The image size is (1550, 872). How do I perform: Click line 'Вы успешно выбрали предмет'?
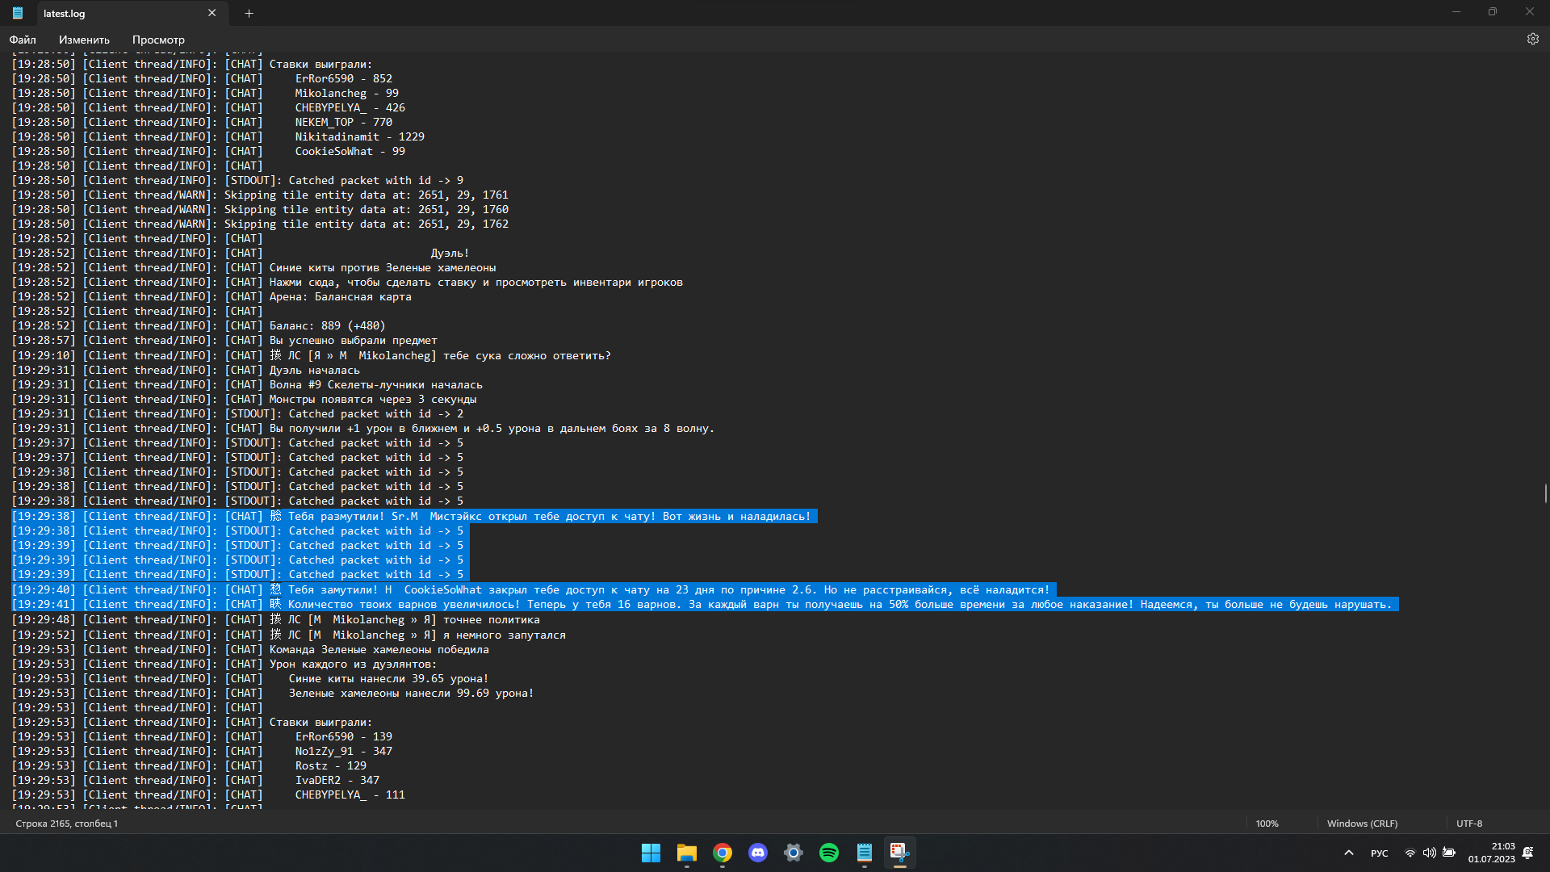click(224, 340)
